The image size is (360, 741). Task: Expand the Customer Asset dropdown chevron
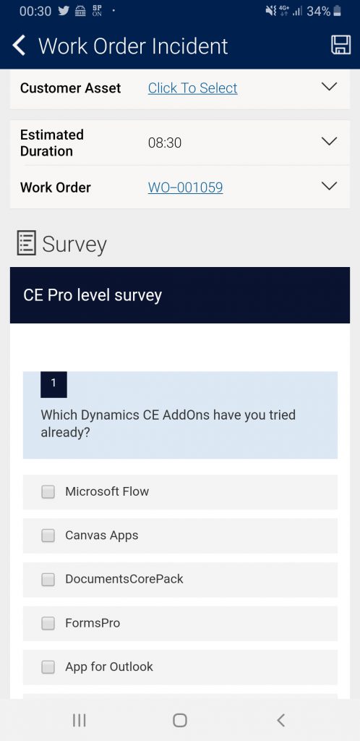click(329, 87)
